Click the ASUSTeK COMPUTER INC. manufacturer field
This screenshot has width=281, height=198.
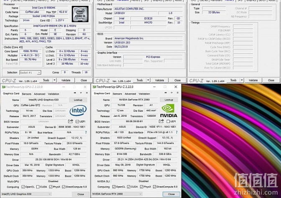click(148, 9)
